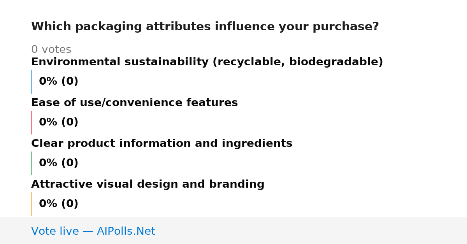The image size is (467, 244).
Task: Click the orange result bar for visual design
Action: [x=31, y=204]
